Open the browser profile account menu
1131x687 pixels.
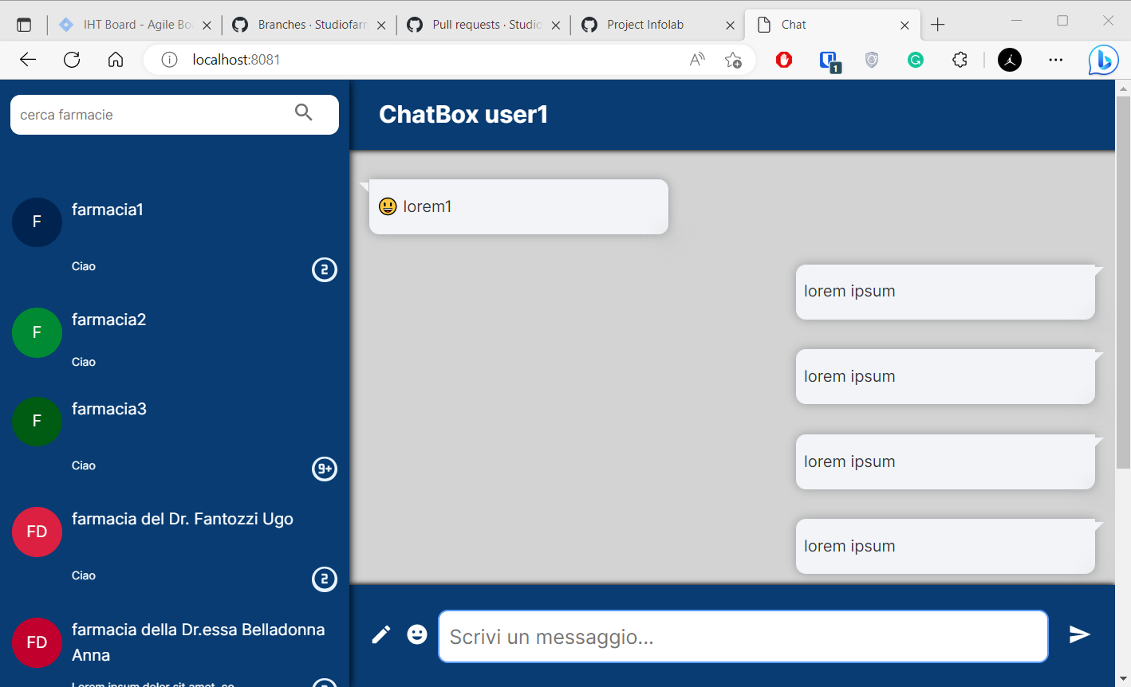pyautogui.click(x=1009, y=60)
